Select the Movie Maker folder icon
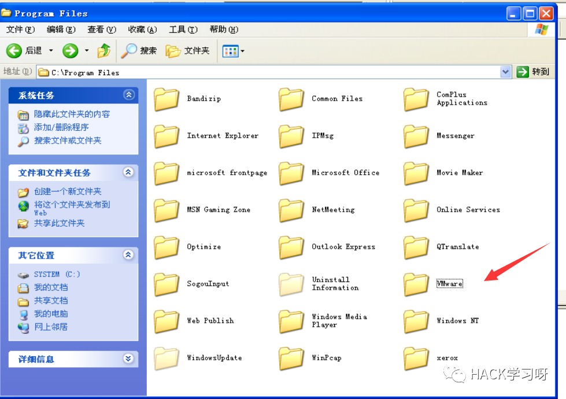 tap(416, 172)
